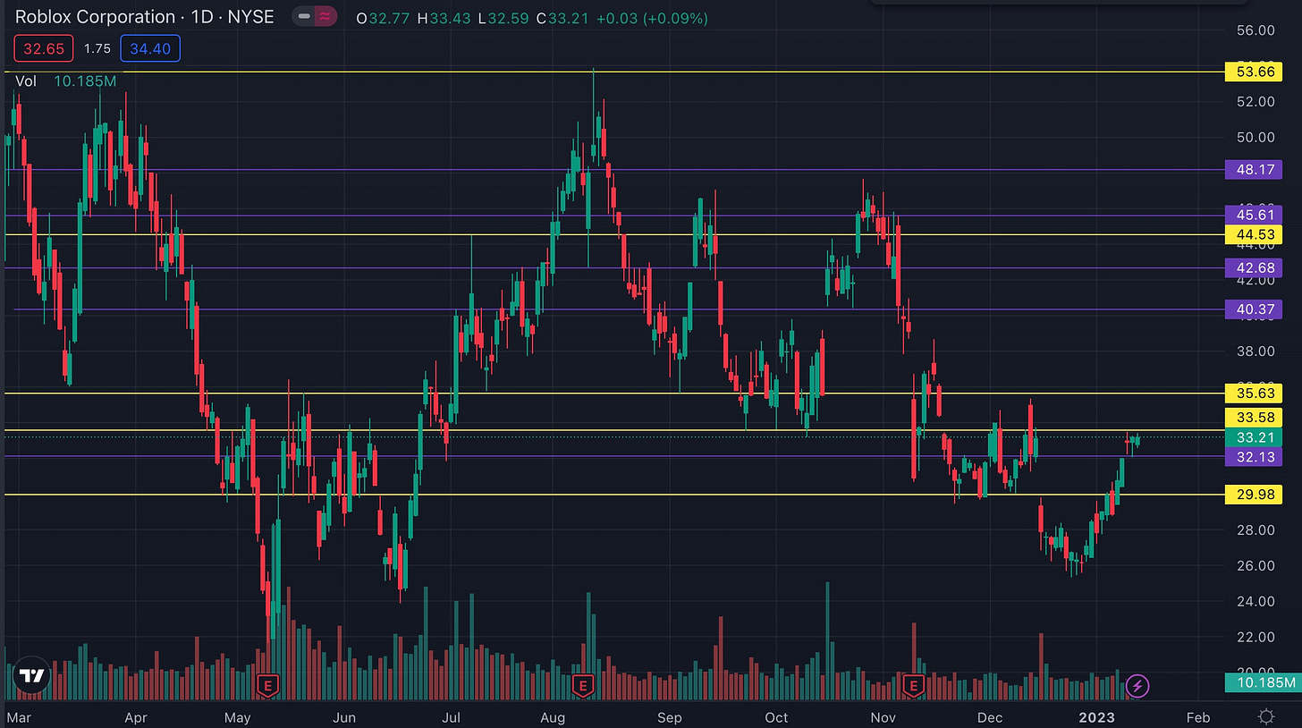Click the 2023 label on time axis
The width and height of the screenshot is (1302, 728).
click(1096, 717)
